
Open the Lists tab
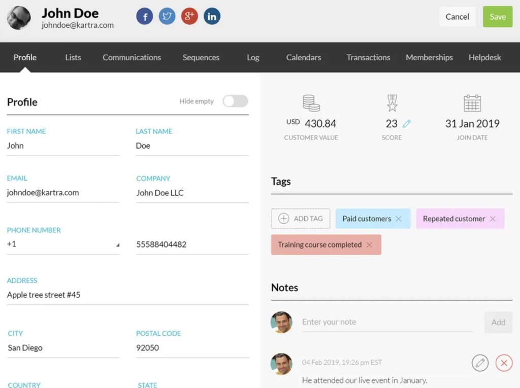point(73,57)
